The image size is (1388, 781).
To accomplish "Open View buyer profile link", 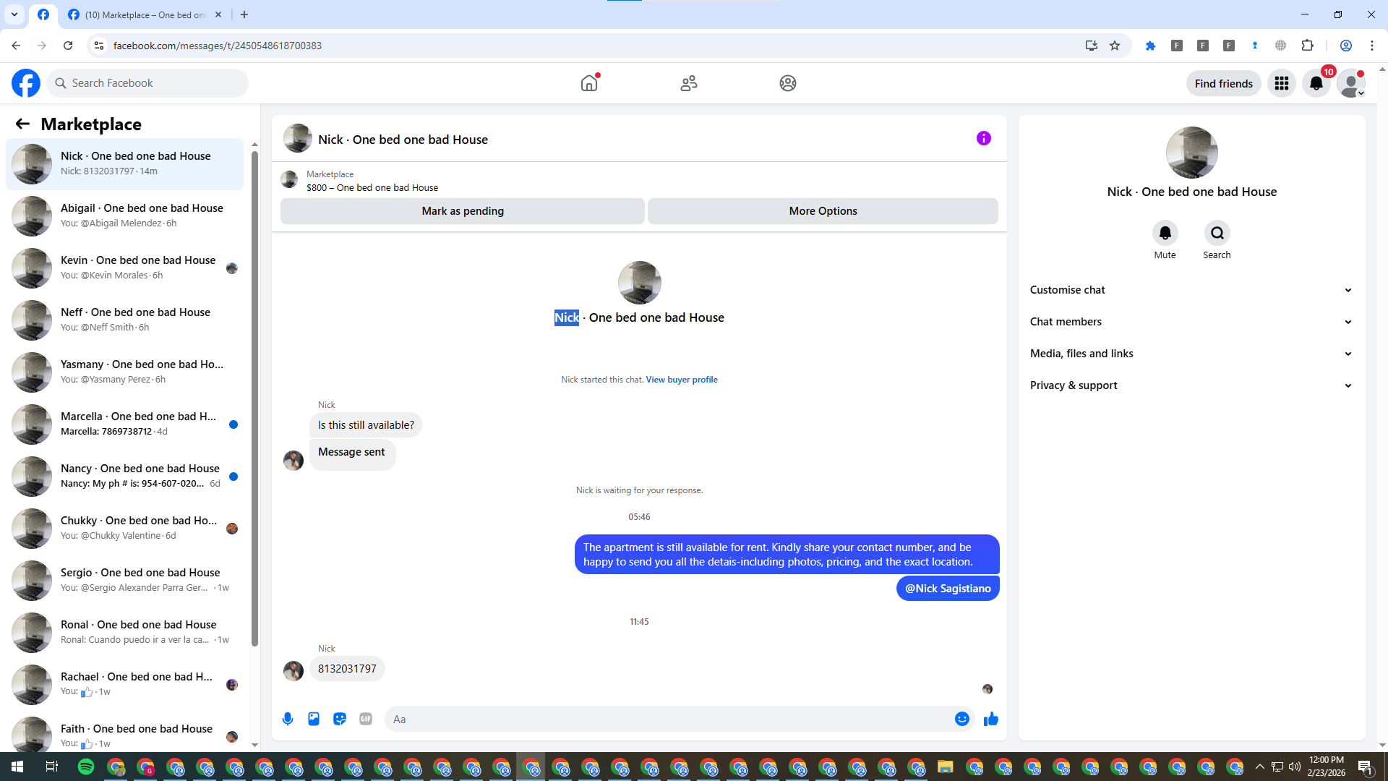I will [681, 380].
